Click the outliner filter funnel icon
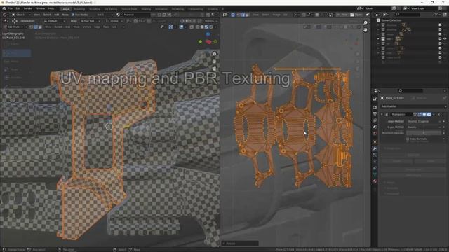Screen dimensions: 449x252 [436, 14]
